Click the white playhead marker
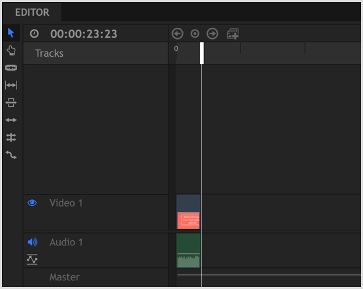This screenshot has width=363, height=289. pos(202,53)
